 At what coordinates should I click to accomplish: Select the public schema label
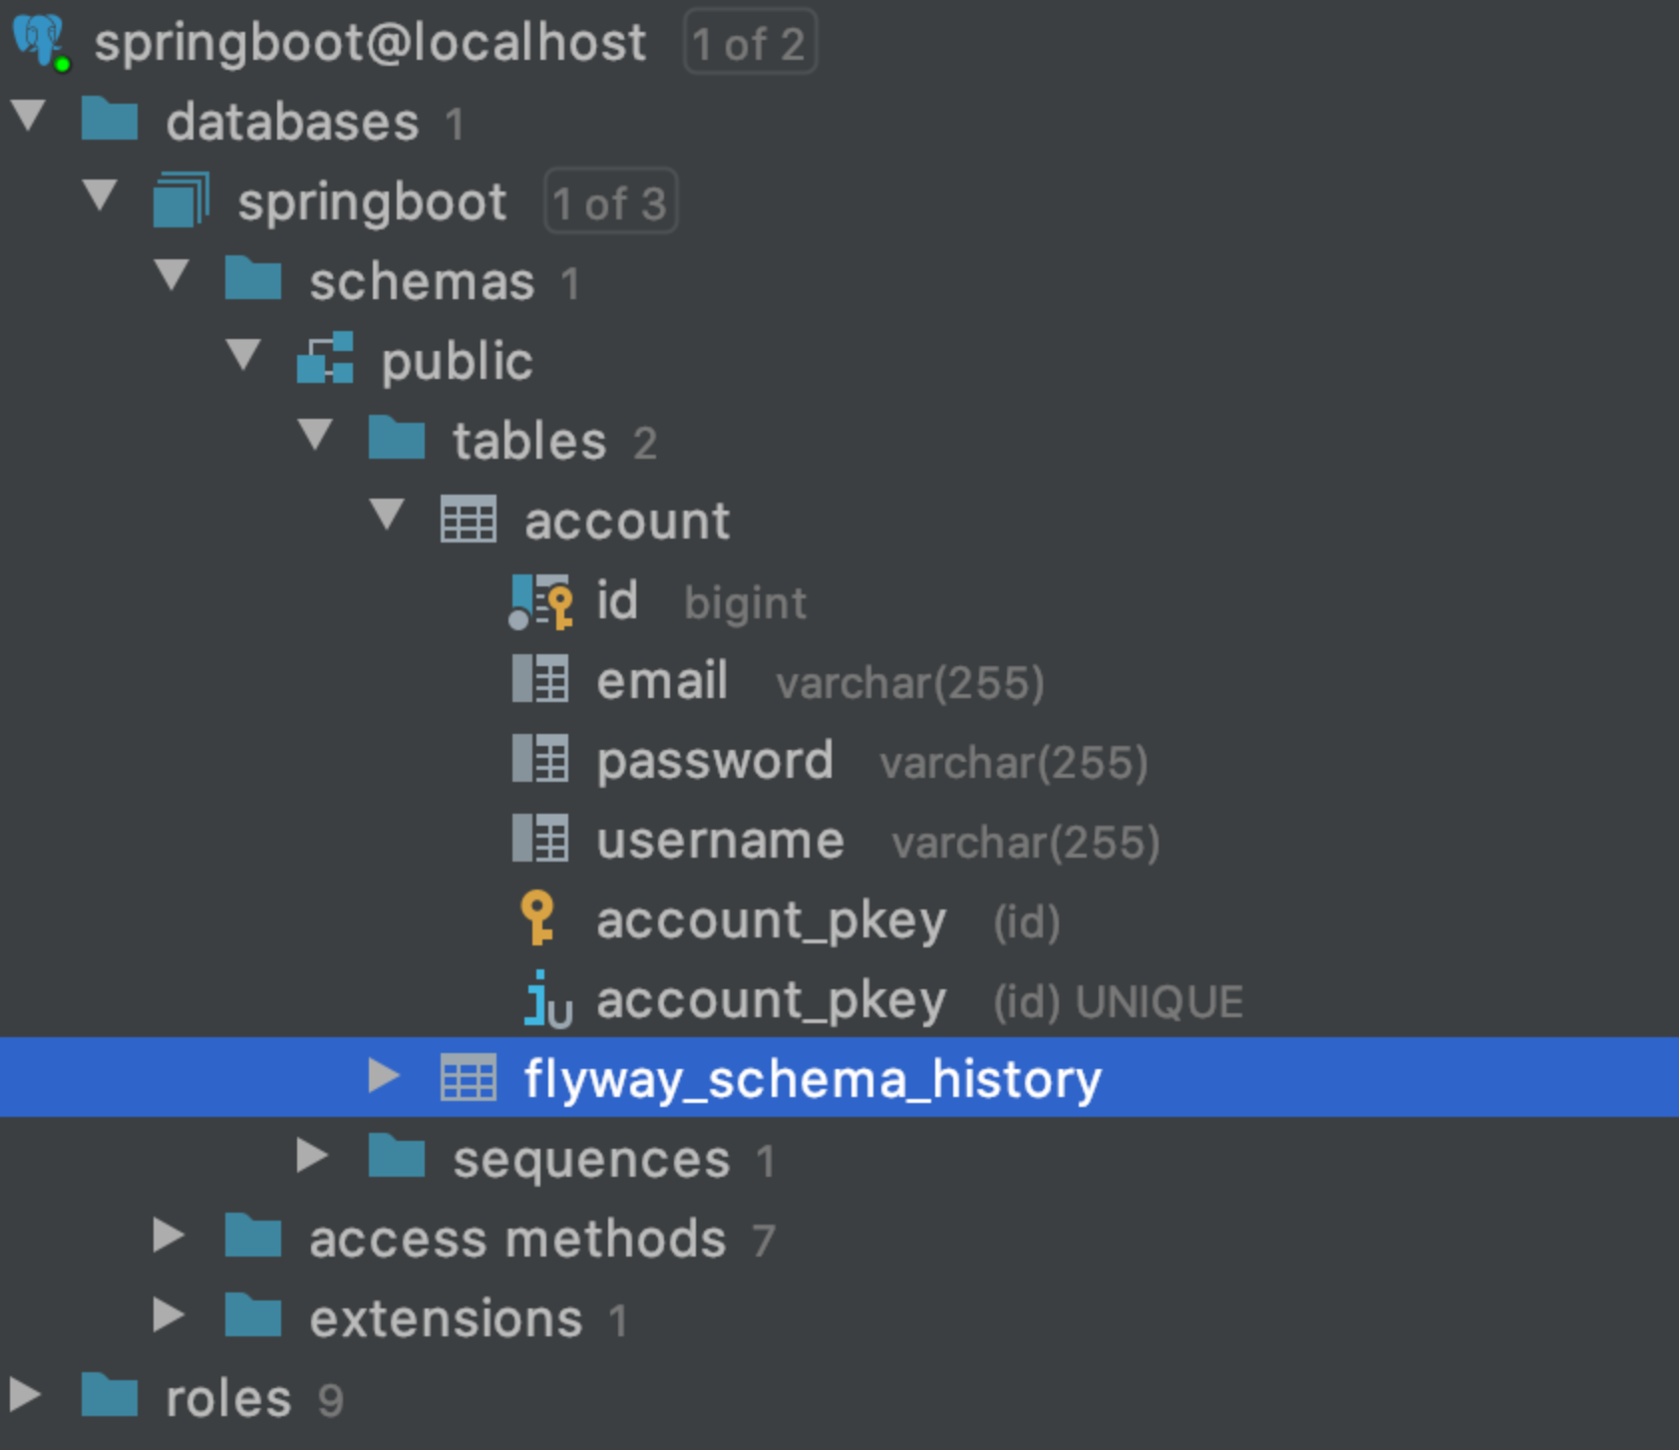pos(457,362)
